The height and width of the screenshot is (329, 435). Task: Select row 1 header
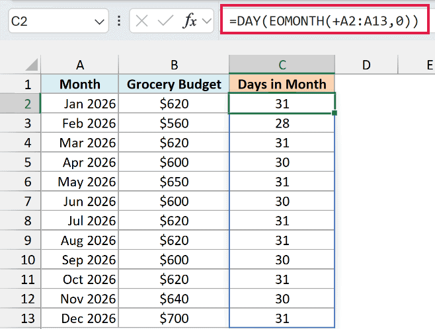tap(20, 84)
